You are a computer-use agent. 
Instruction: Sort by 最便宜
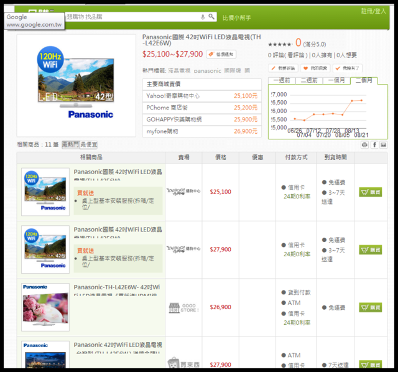pyautogui.click(x=89, y=145)
